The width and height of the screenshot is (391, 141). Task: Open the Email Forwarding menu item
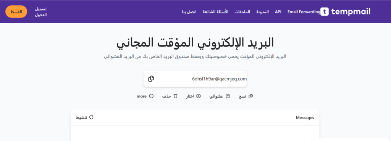pos(304,12)
